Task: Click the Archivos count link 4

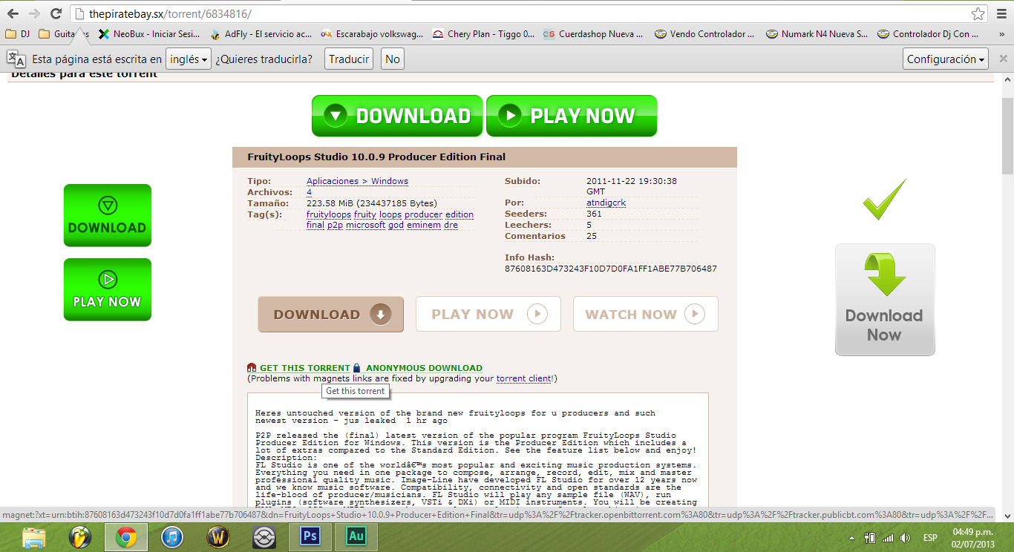Action: point(309,192)
